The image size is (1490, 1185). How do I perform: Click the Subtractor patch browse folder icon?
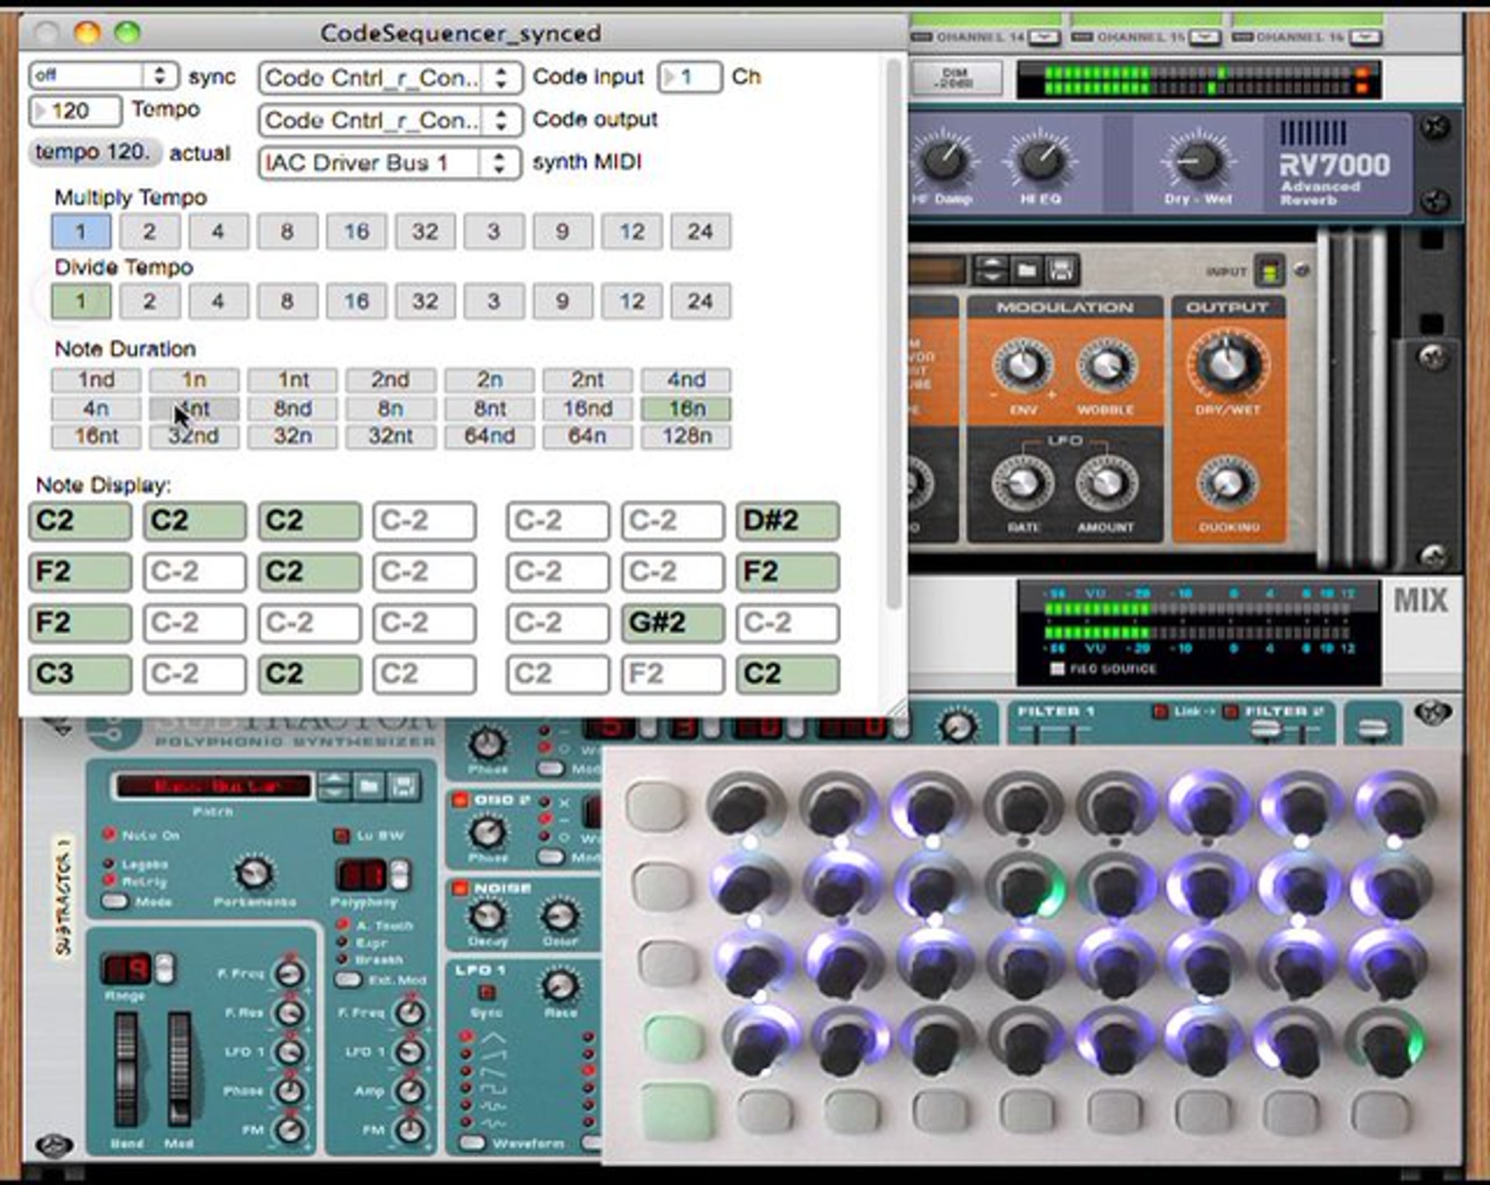point(369,786)
